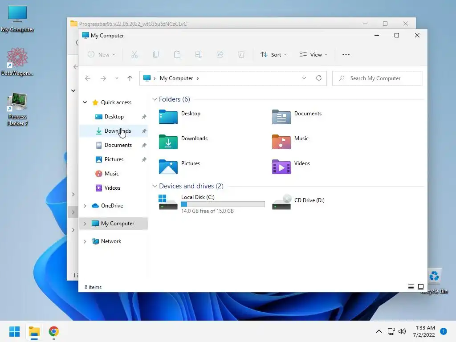Select Videos under Quick access

click(114, 188)
